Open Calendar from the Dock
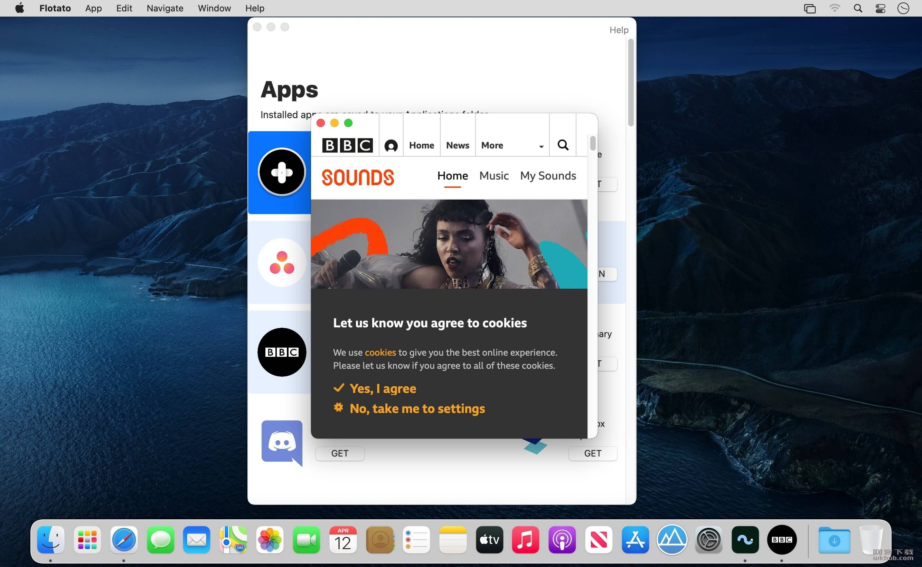The width and height of the screenshot is (922, 567). [x=343, y=540]
